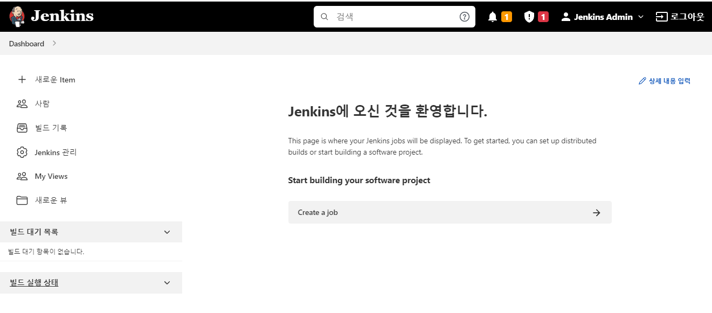
Task: Click the people icon beside 사람
Action: 22,104
